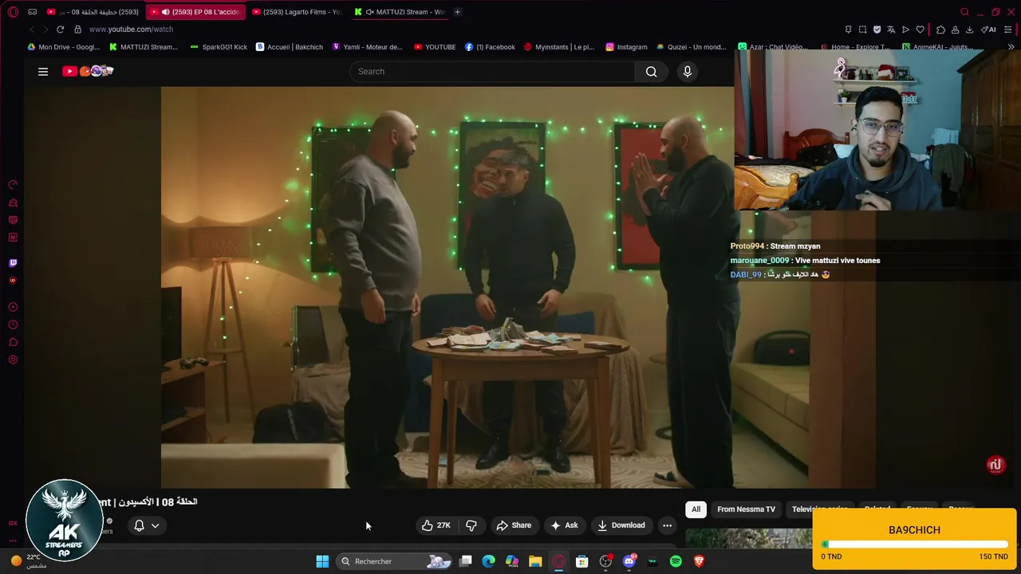The width and height of the screenshot is (1021, 574).
Task: Select the 'All' filter chip
Action: (x=696, y=509)
